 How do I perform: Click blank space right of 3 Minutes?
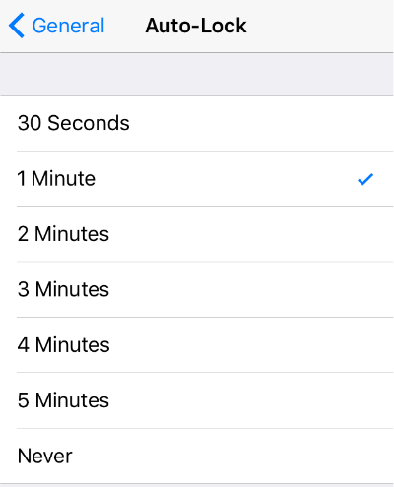click(x=251, y=289)
